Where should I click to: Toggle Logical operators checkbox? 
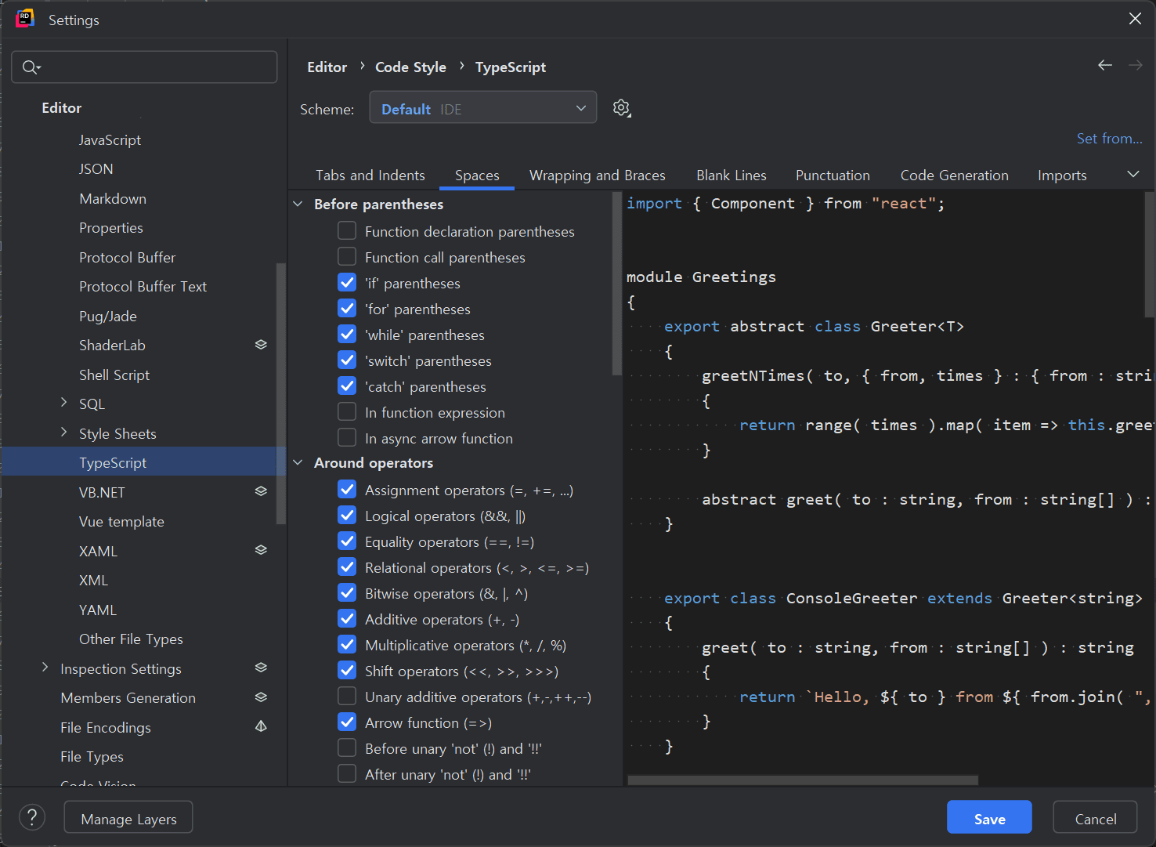[347, 516]
